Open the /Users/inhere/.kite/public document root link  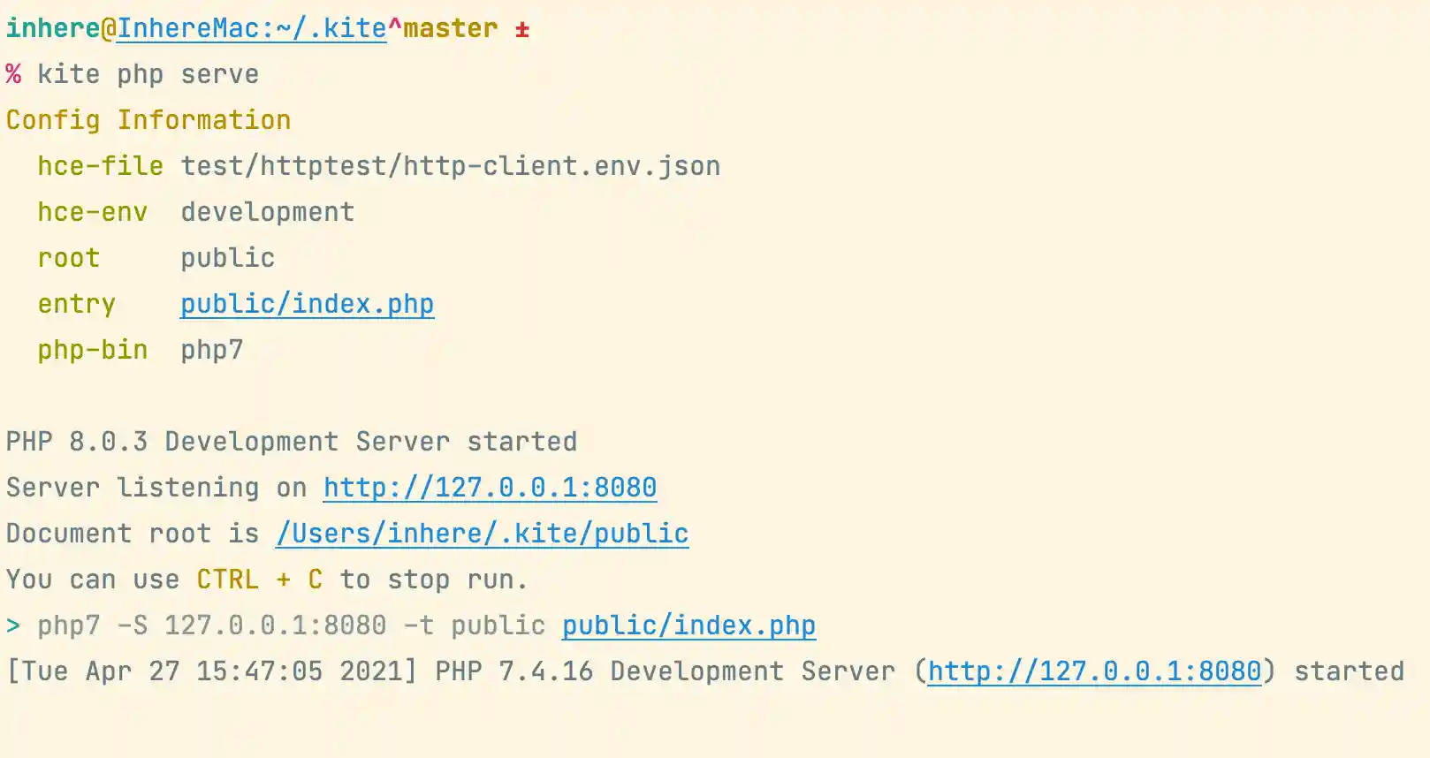[482, 534]
